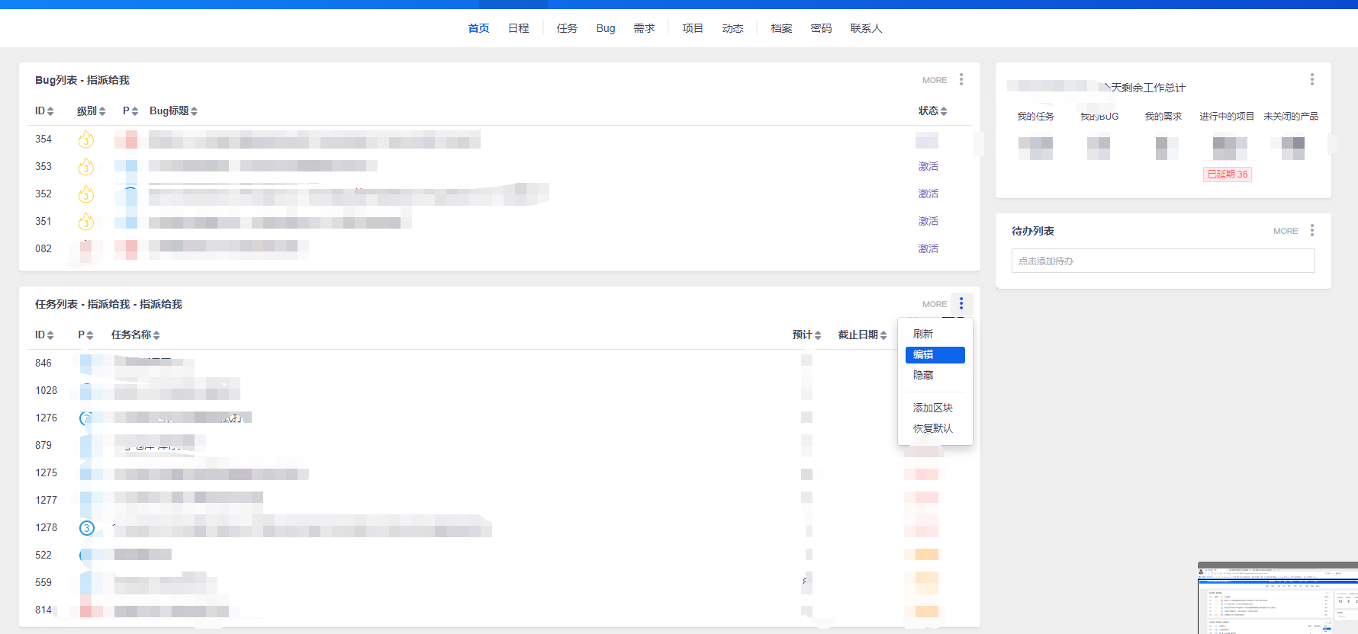Click the severity flame icon for bug 351
Screen dimensions: 1358x634
(x=86, y=221)
